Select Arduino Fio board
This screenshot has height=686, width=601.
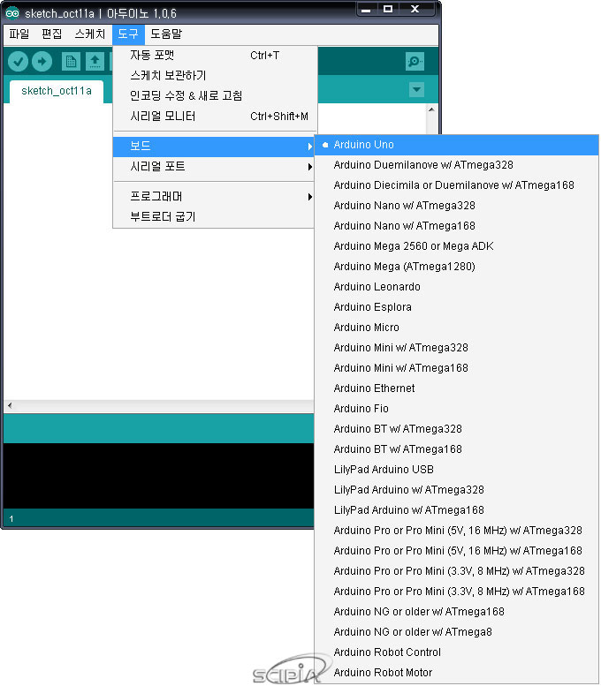pyautogui.click(x=456, y=409)
